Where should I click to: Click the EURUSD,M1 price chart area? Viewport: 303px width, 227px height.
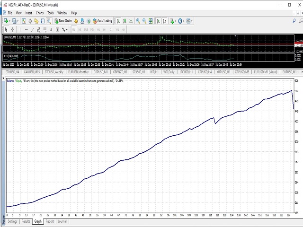[148, 44]
